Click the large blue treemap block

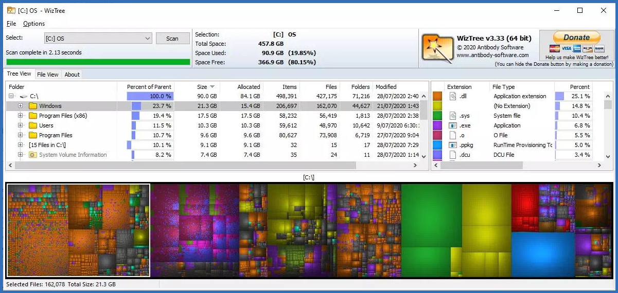pyautogui.click(x=543, y=254)
